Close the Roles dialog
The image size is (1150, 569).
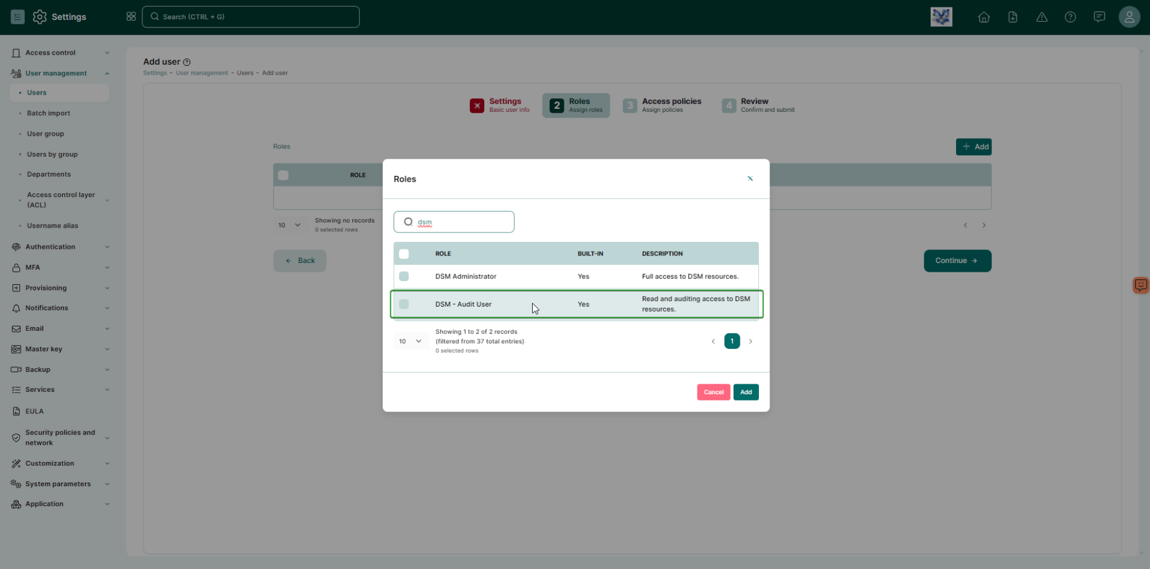tap(750, 178)
